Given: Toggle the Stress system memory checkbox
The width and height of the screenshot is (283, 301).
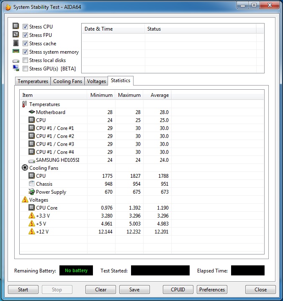Looking at the screenshot, I should 25,52.
